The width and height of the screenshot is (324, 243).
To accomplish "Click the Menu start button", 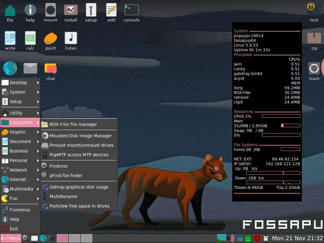I will (x=11, y=238).
